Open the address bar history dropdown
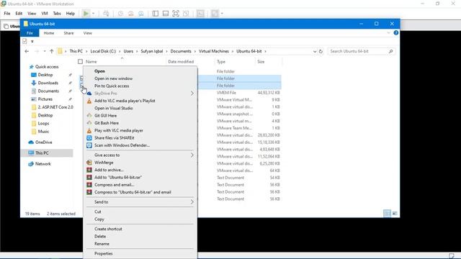 point(315,51)
